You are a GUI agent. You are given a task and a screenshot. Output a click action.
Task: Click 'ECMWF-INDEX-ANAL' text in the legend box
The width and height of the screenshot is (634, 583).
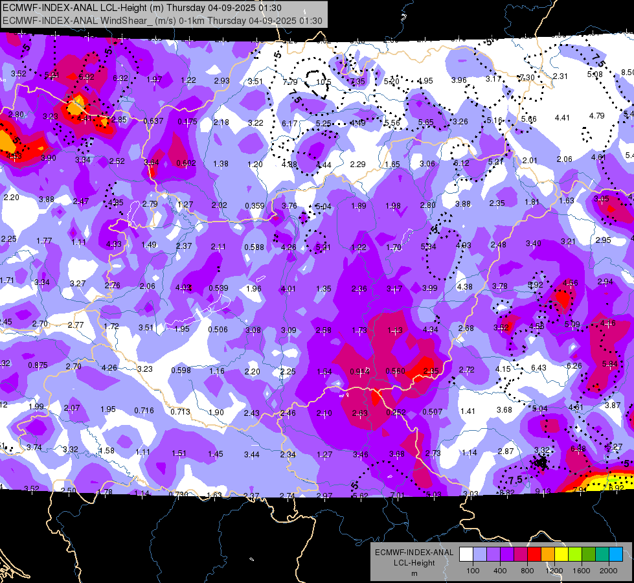[414, 553]
